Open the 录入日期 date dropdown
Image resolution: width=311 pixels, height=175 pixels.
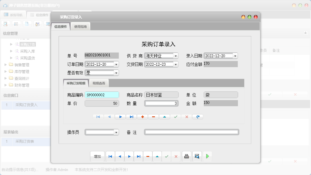tap(235, 56)
